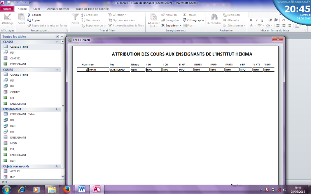Viewport: 311px width, 194px height.
Task: Open the font color dropdown arrow
Action: click(255, 26)
